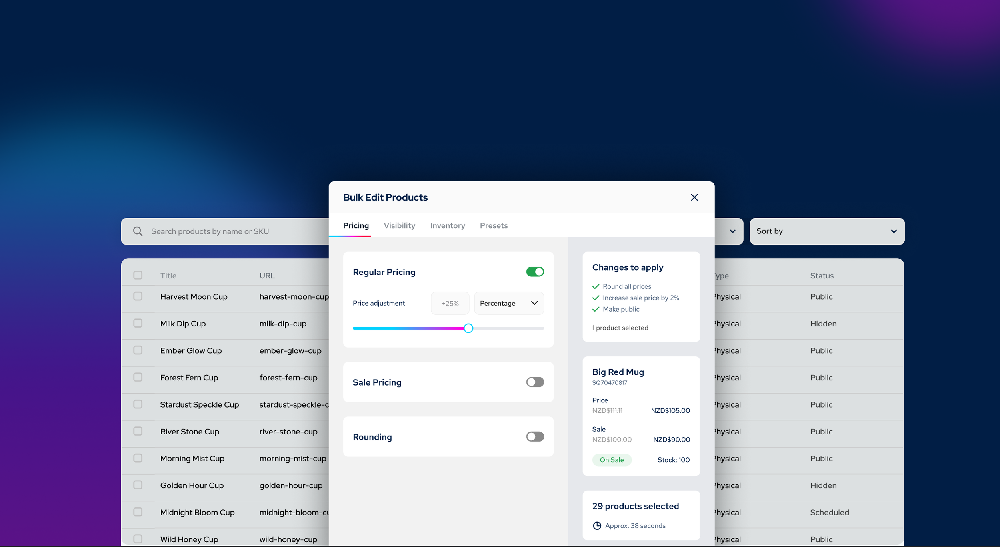Image resolution: width=1000 pixels, height=547 pixels.
Task: Click the checkmark next to Round all prices
Action: (x=596, y=286)
